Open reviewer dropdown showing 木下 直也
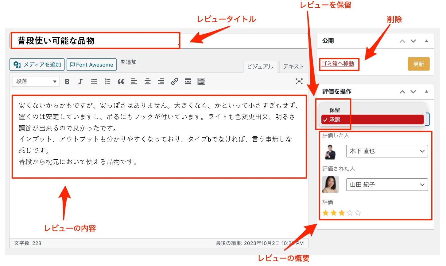Viewport: 446px width, 266px height. tap(387, 151)
